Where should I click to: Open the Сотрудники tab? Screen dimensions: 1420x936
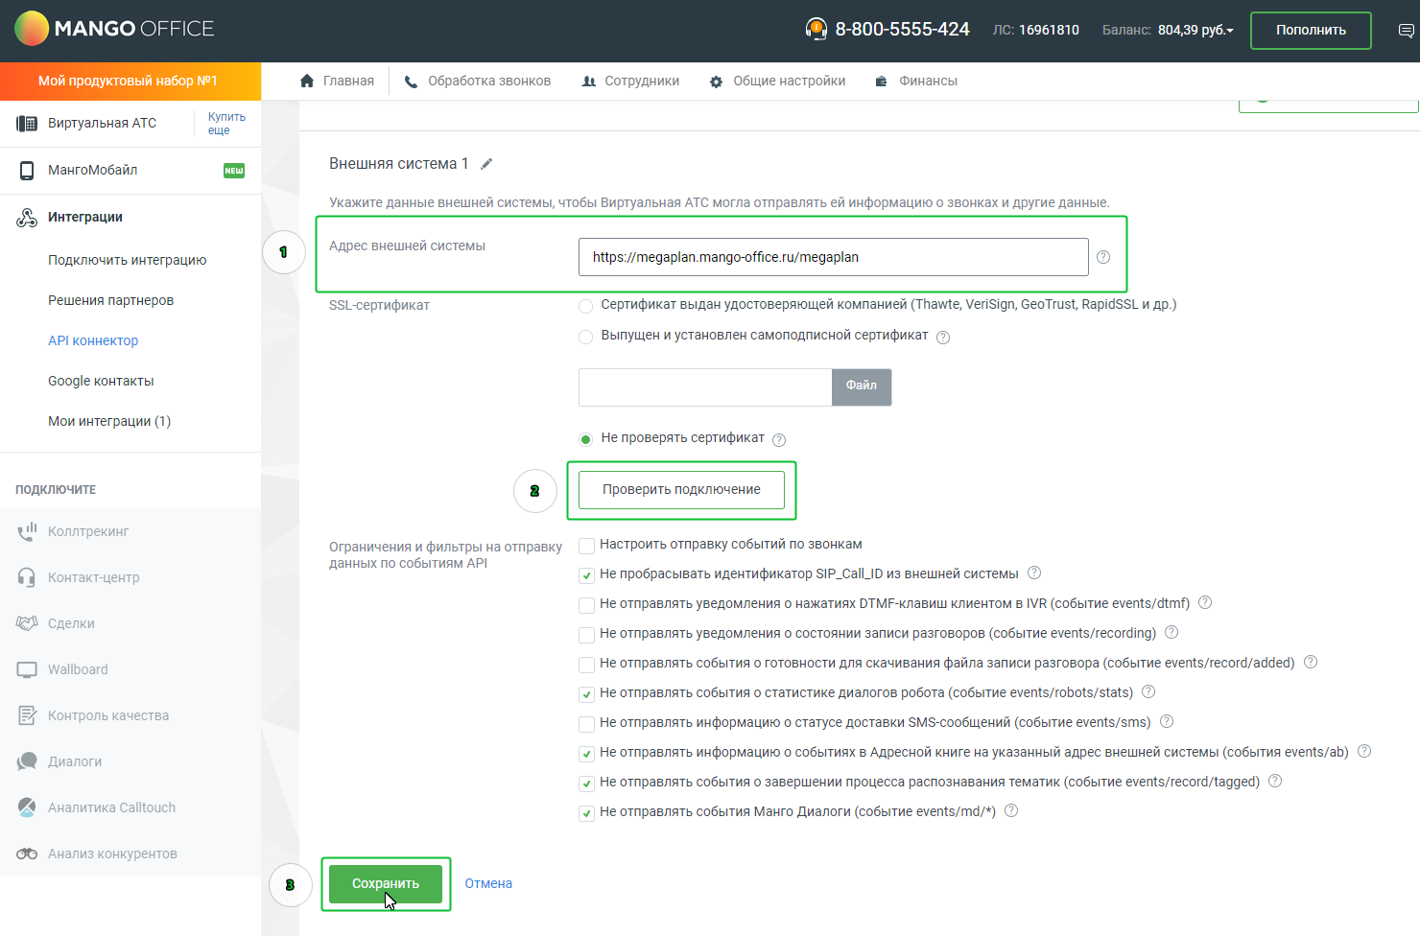pos(630,81)
